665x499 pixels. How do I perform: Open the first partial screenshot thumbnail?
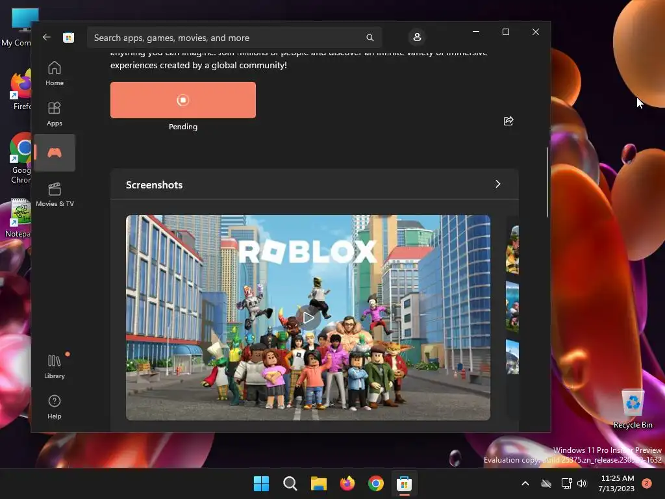click(512, 249)
